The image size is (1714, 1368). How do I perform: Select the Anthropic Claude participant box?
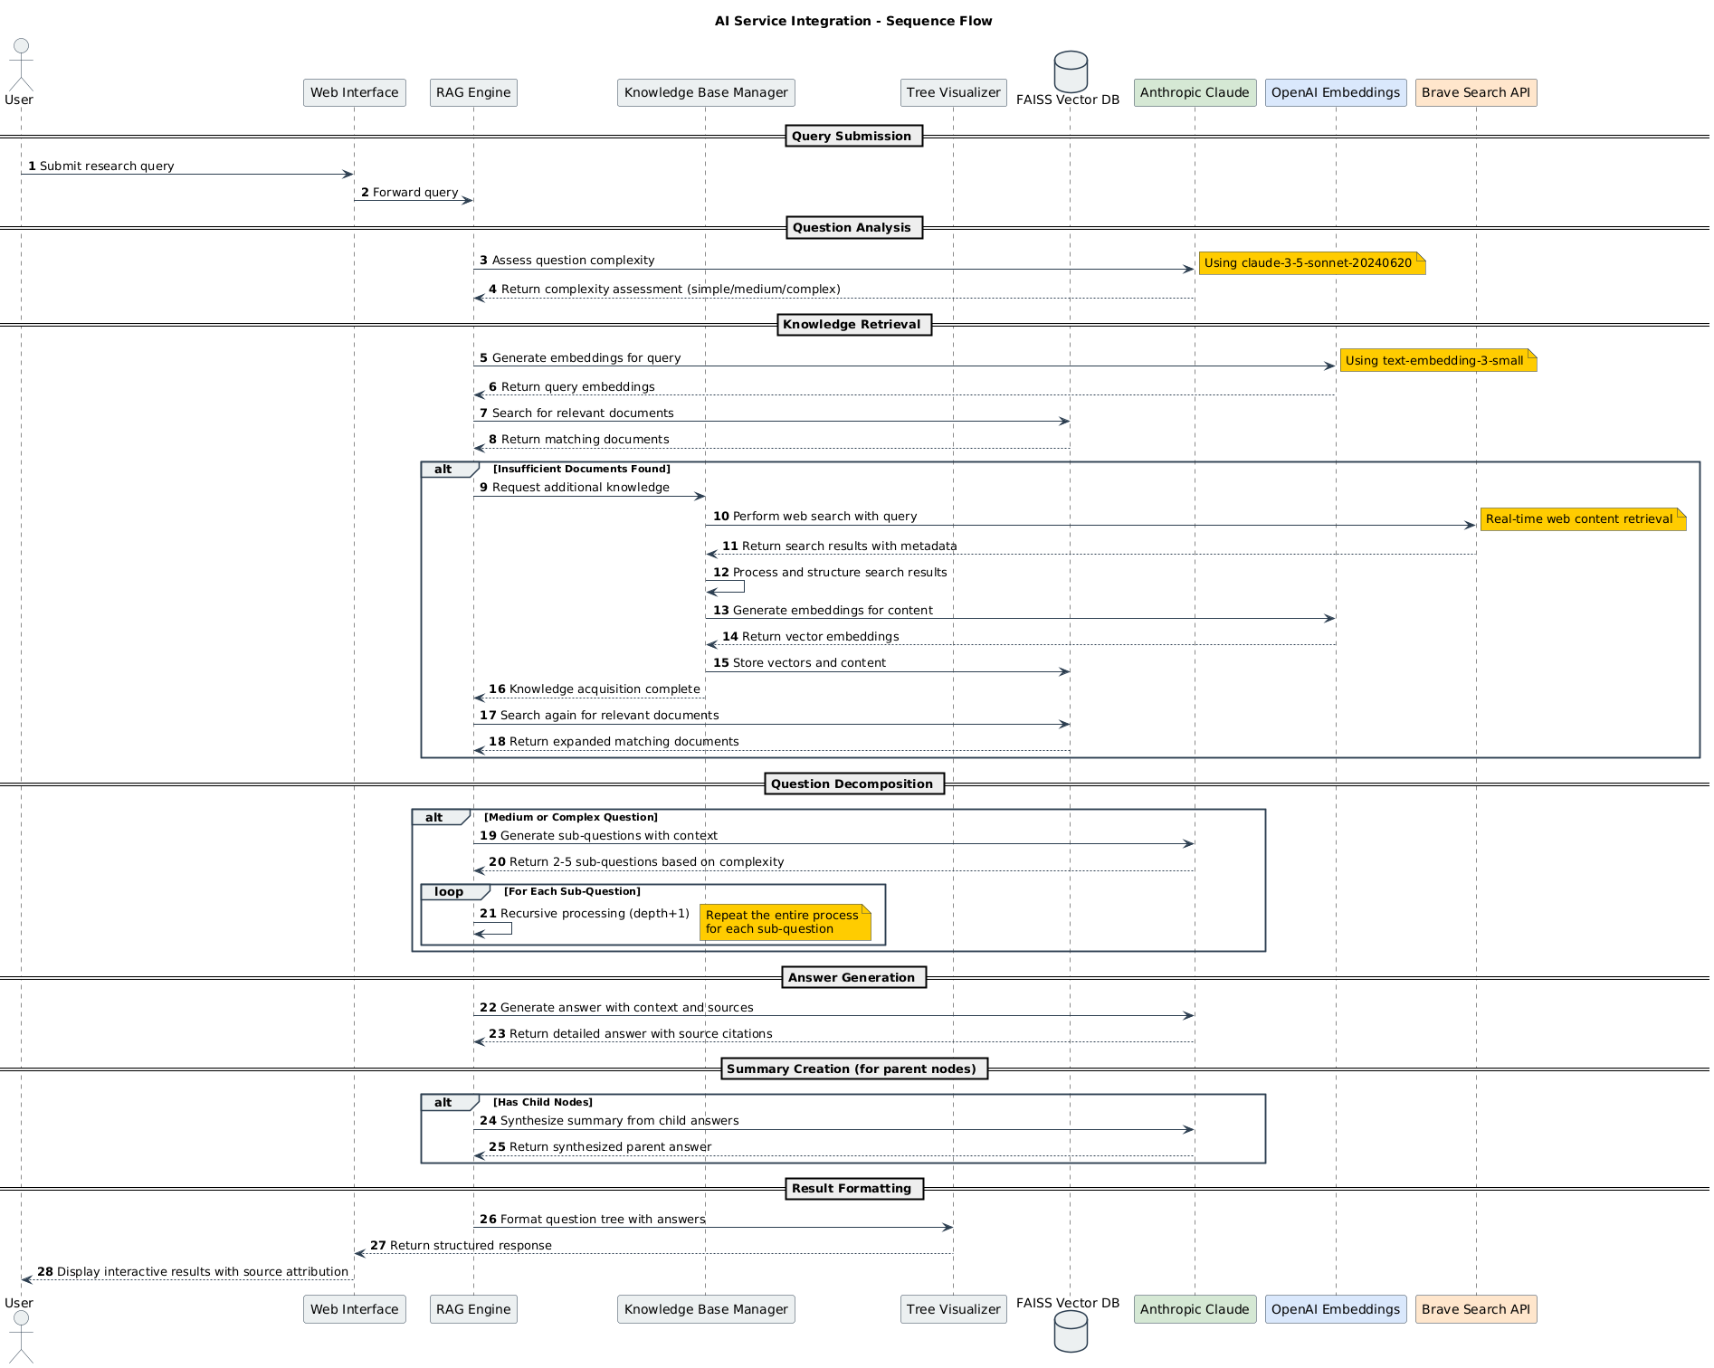[x=1195, y=92]
